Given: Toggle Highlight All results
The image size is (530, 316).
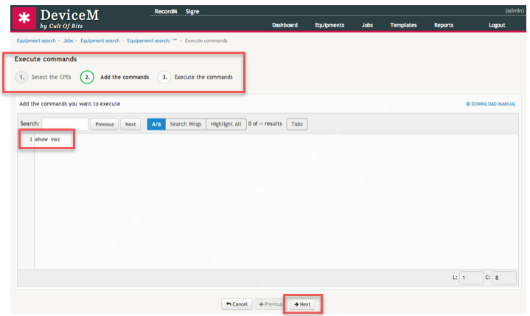Looking at the screenshot, I should pos(226,124).
